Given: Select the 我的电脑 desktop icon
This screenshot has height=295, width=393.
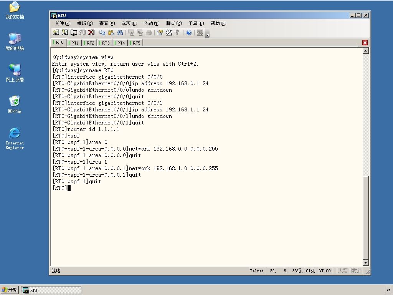Looking at the screenshot, I should tap(15, 41).
